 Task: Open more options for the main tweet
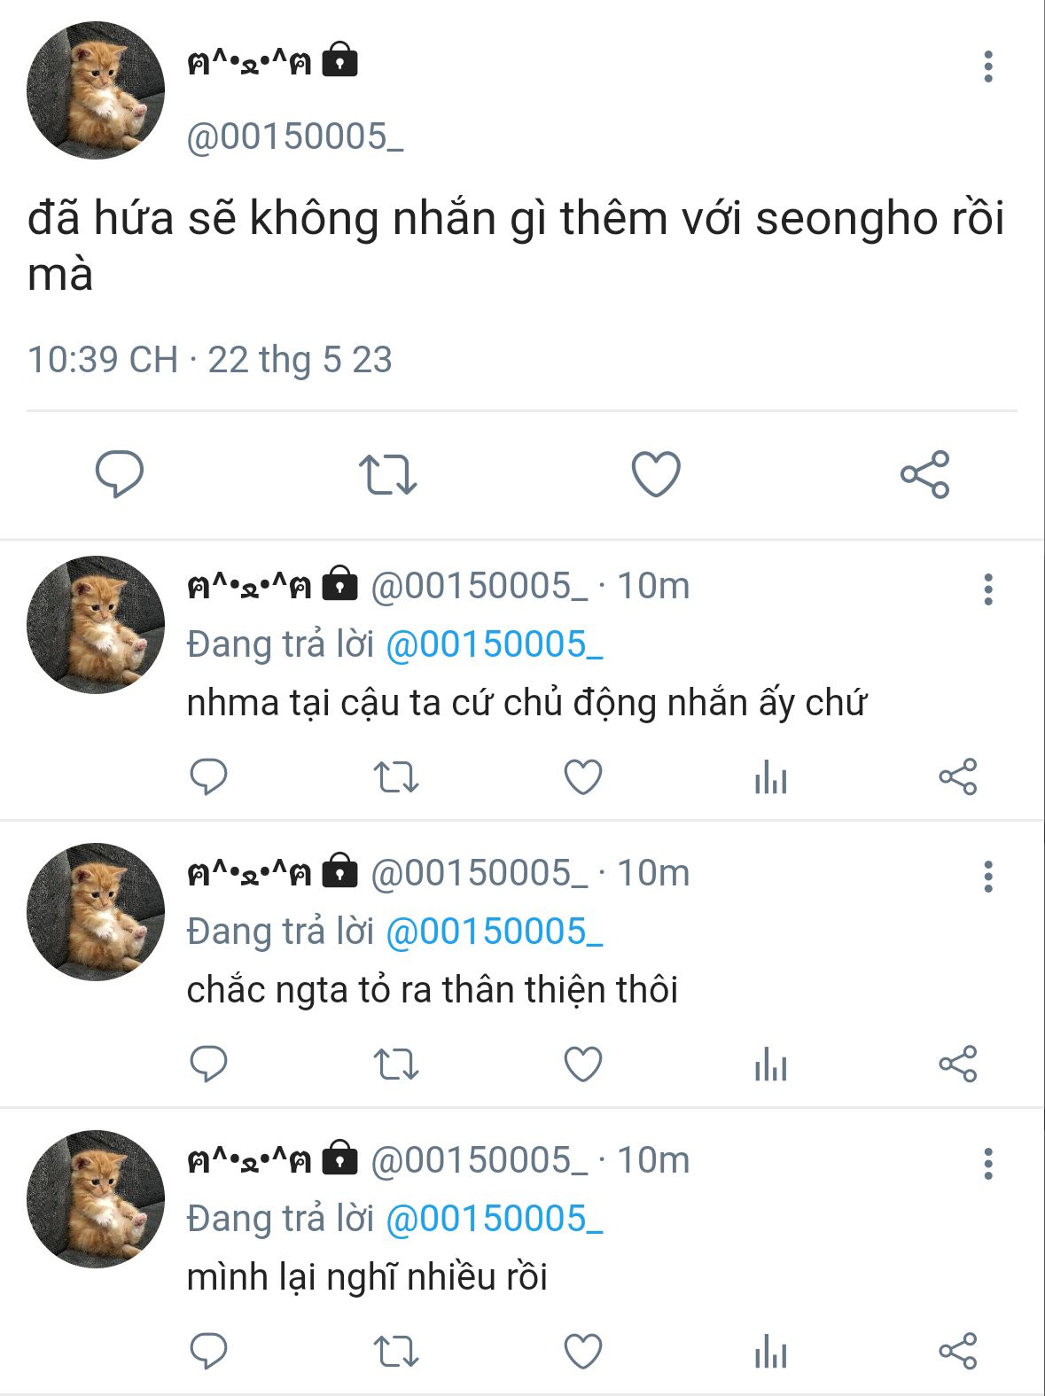(x=988, y=66)
